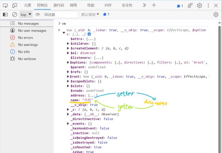Open the issues counter in top bar
The width and height of the screenshot is (222, 153).
coord(180,6)
